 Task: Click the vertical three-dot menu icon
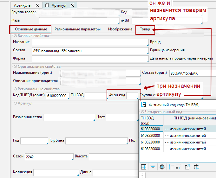142,175
